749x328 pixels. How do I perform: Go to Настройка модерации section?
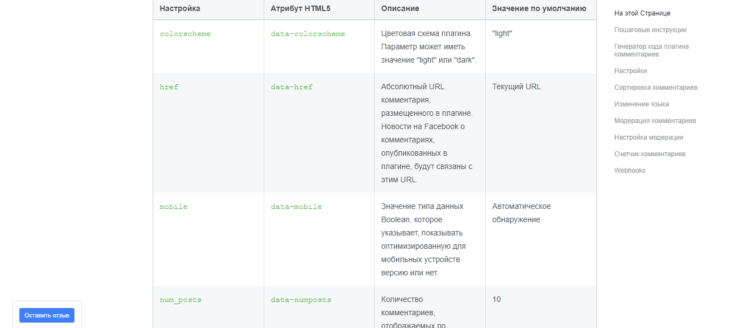(649, 137)
